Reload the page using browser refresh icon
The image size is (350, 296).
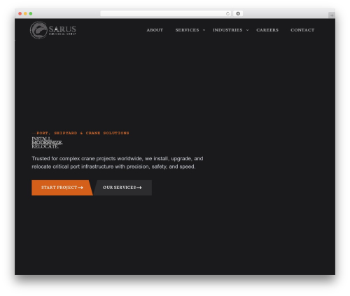227,13
